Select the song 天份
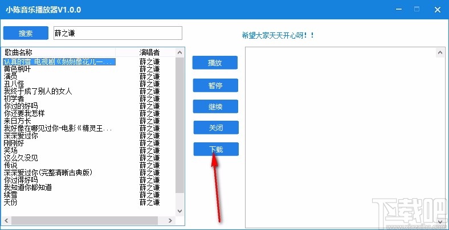Viewport: 449px width, 230px height. pos(10,203)
